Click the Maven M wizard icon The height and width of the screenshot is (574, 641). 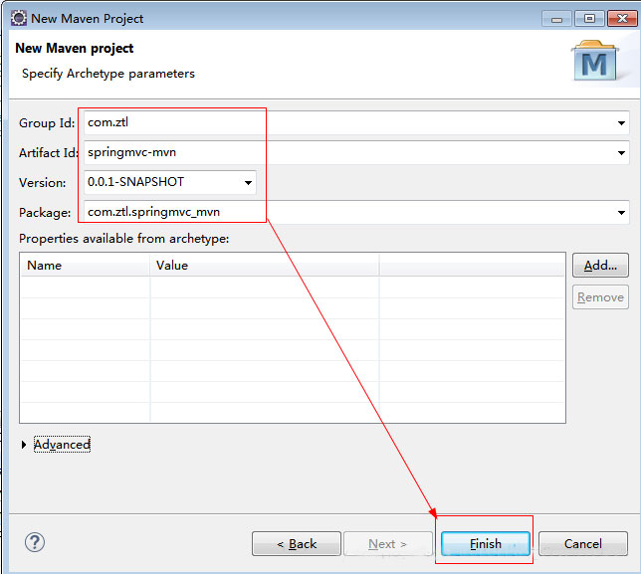tap(595, 61)
